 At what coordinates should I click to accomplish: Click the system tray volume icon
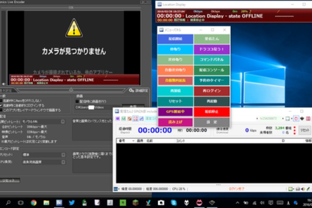(x=262, y=203)
